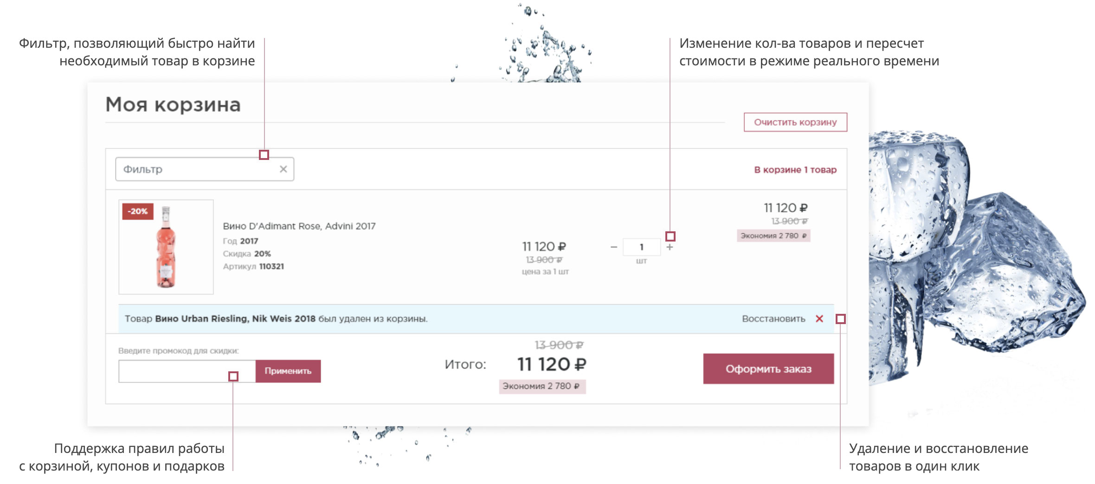The image size is (1095, 484).
Task: Decrease the wine quantity with the minus button
Action: pos(614,247)
